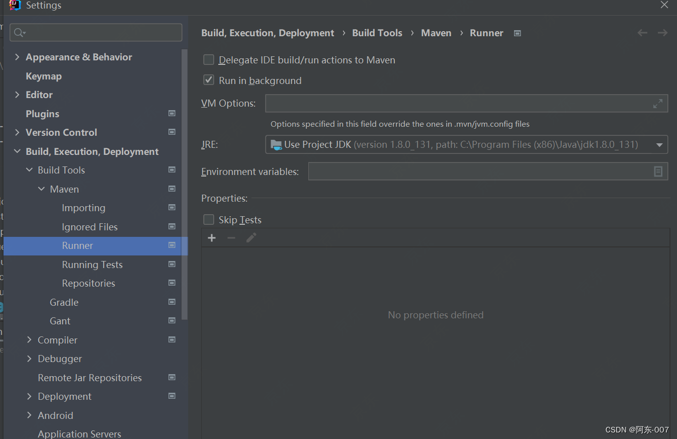
Task: Click inside the settings search field
Action: (x=96, y=33)
